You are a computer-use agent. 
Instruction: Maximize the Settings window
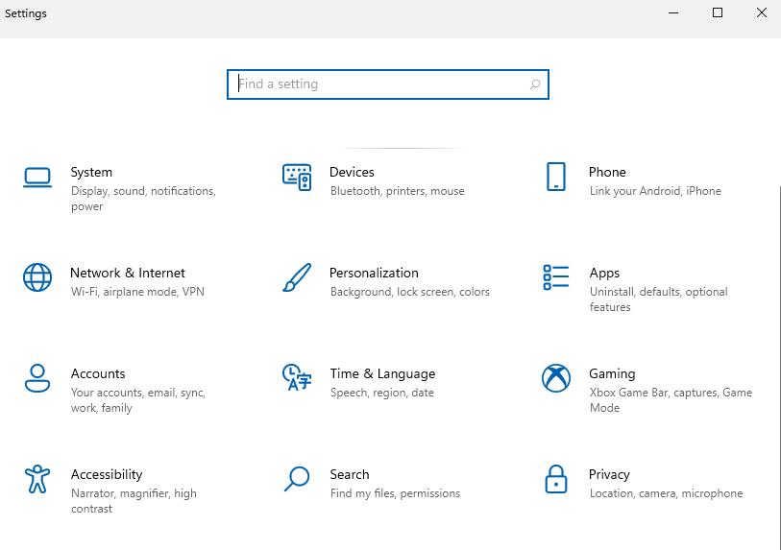(x=718, y=13)
